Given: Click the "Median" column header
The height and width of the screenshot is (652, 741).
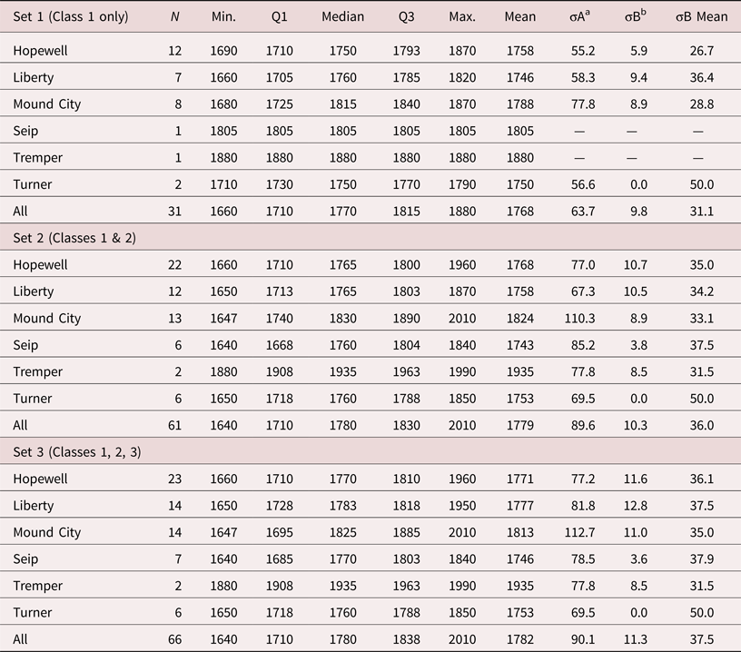Looking at the screenshot, I should [x=342, y=16].
